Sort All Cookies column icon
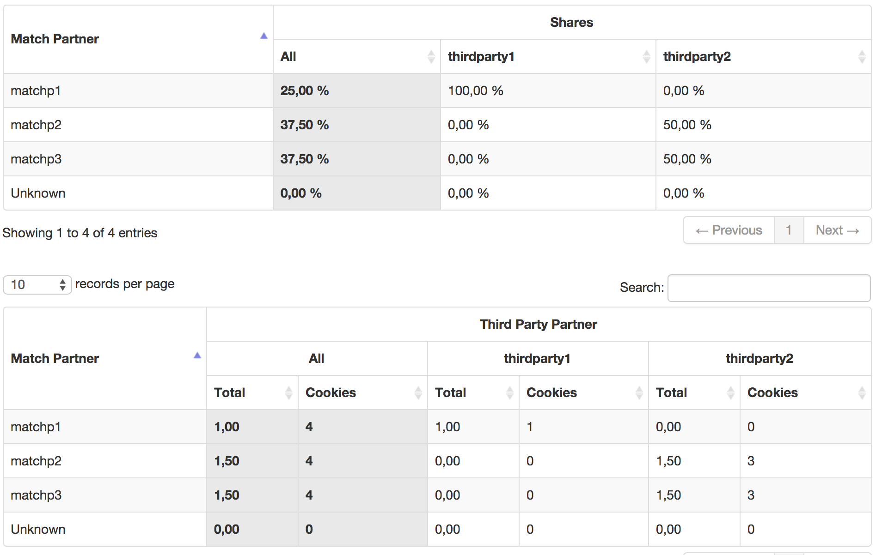The image size is (882, 555). point(418,392)
